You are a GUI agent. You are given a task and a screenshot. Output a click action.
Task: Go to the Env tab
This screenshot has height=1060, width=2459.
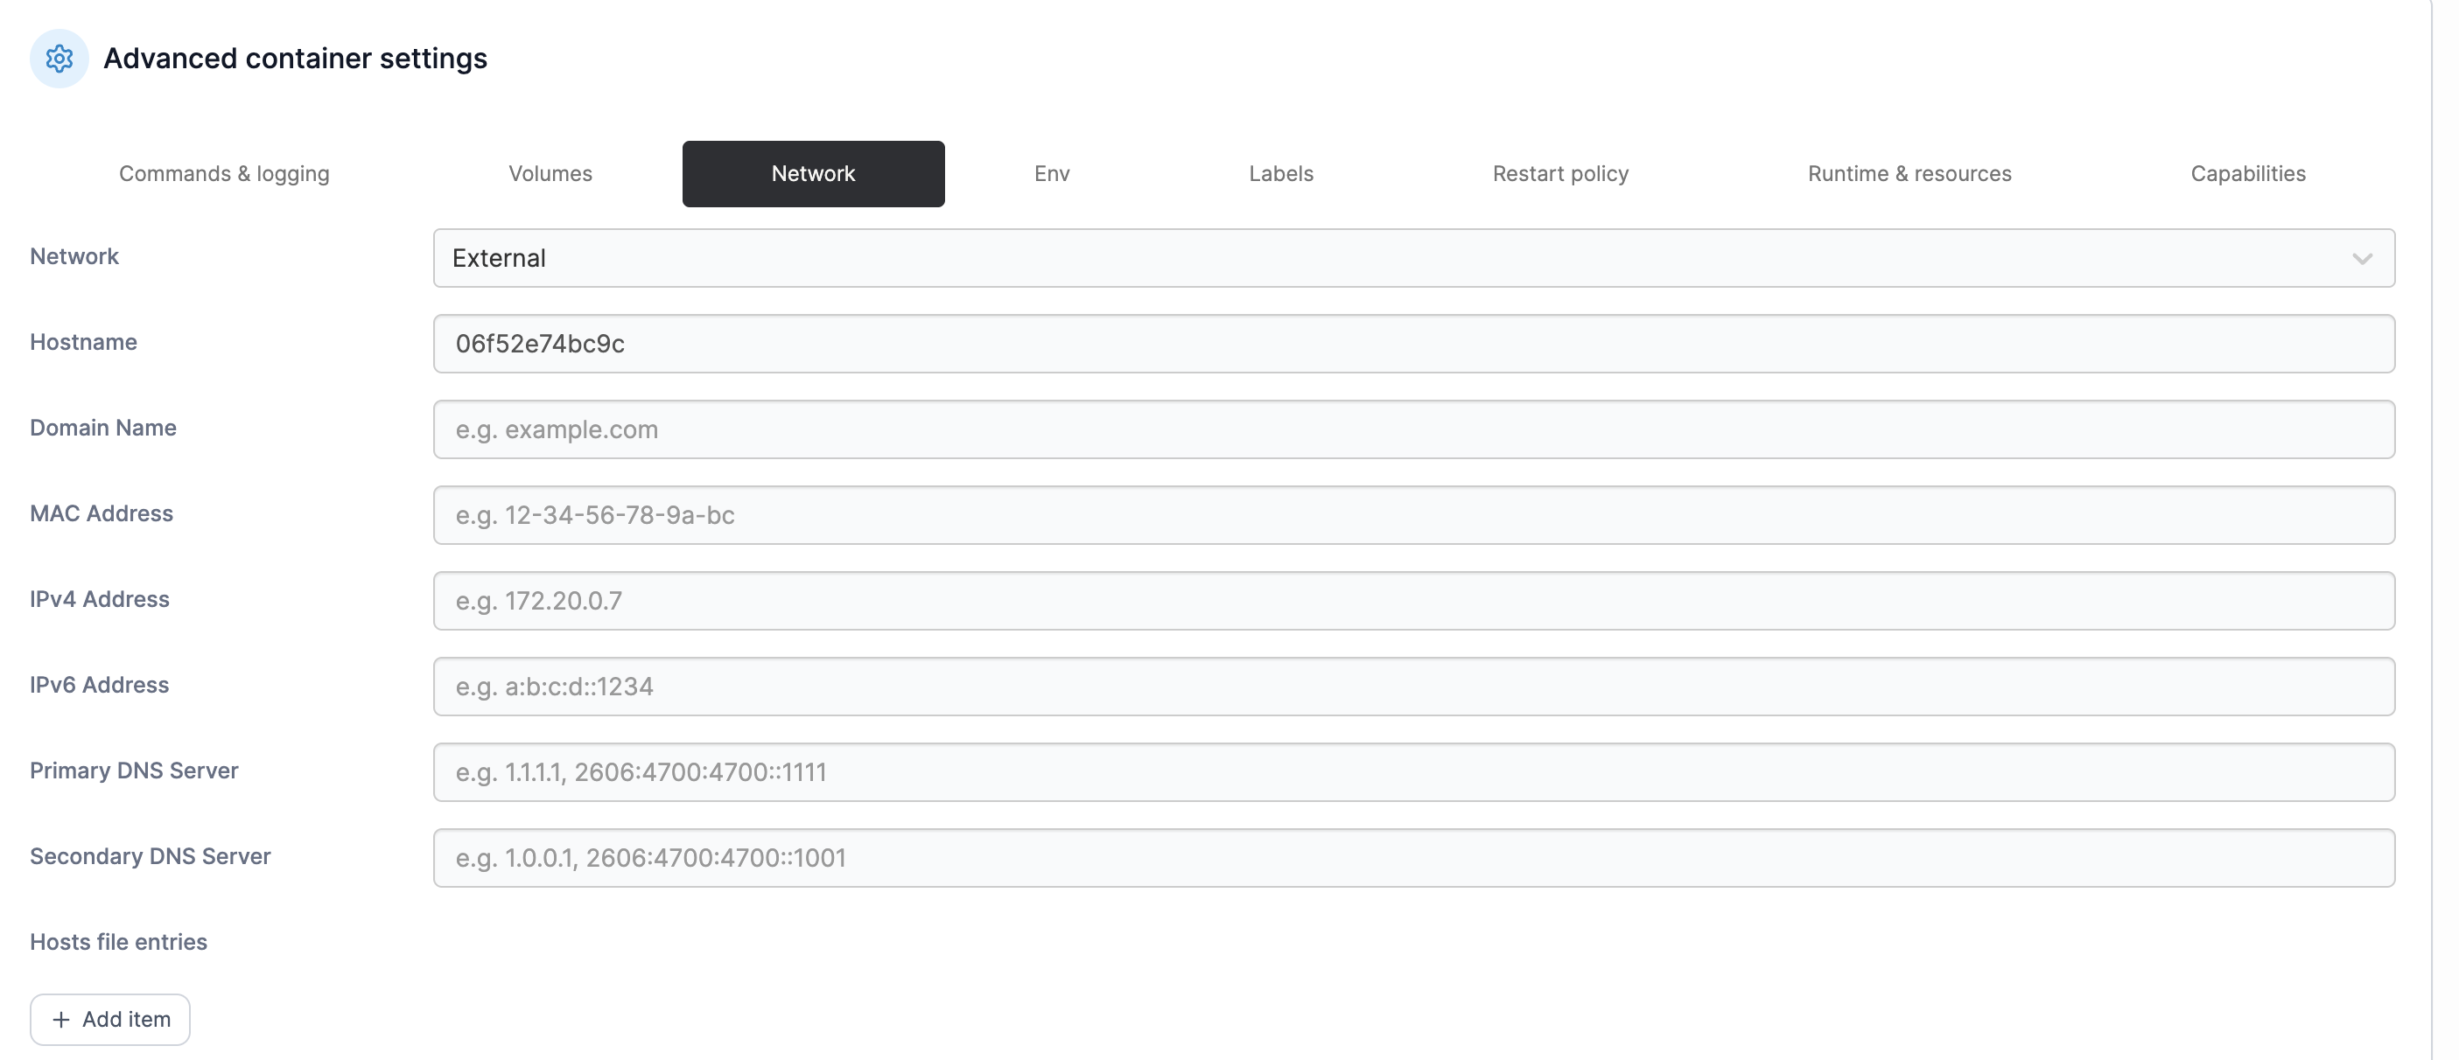click(1052, 174)
